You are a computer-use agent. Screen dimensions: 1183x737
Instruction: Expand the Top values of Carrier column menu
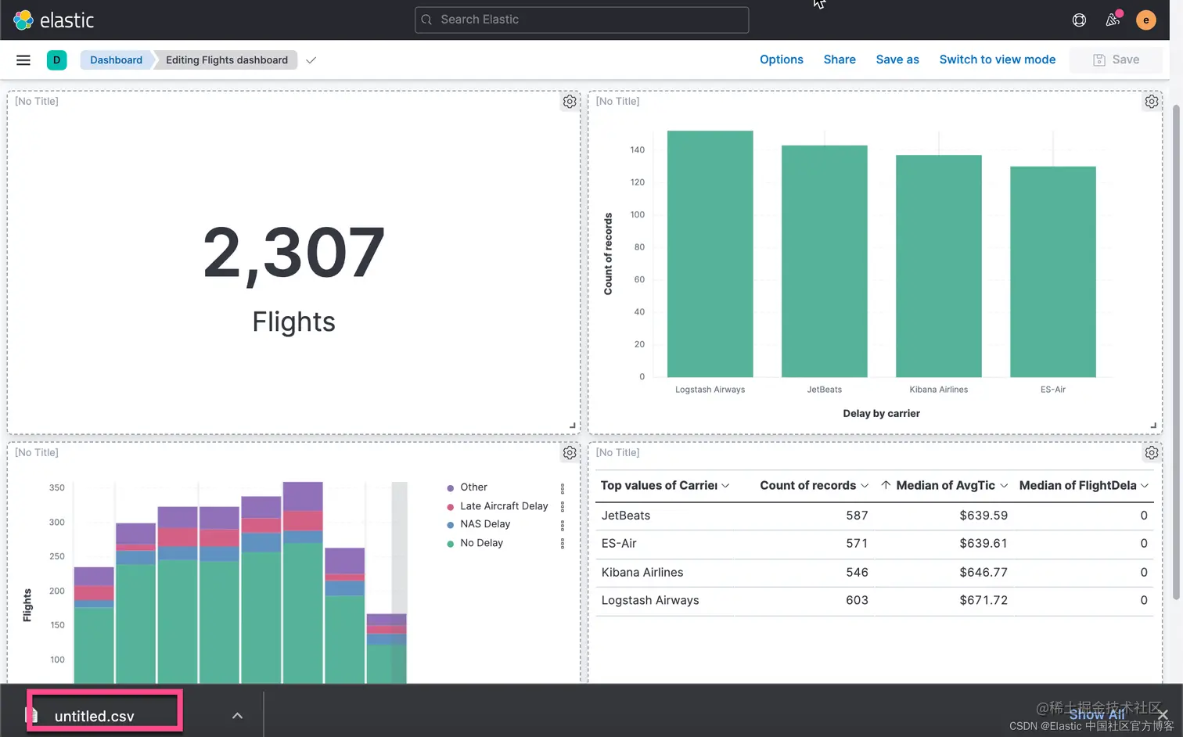point(725,486)
